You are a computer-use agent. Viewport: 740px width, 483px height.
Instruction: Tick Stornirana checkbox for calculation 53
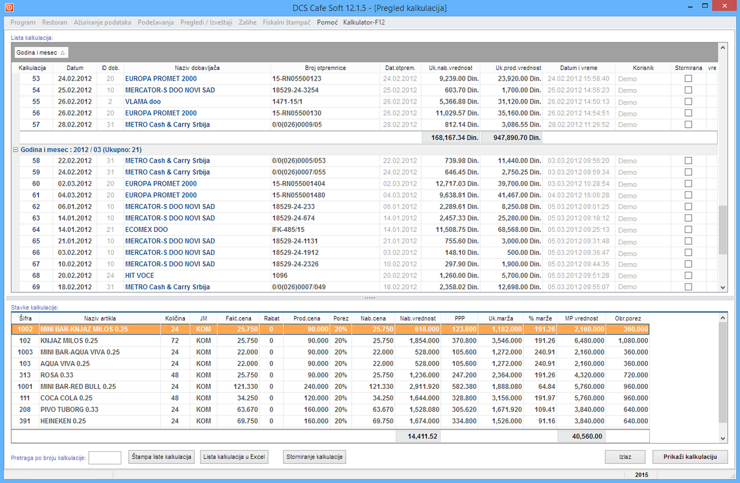coord(688,79)
